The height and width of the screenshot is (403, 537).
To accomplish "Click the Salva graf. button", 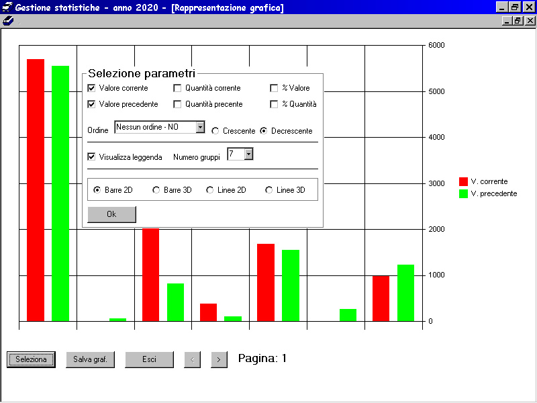I will tap(91, 359).
